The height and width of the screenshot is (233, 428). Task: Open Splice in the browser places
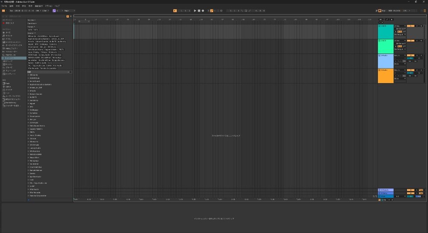pos(7,87)
